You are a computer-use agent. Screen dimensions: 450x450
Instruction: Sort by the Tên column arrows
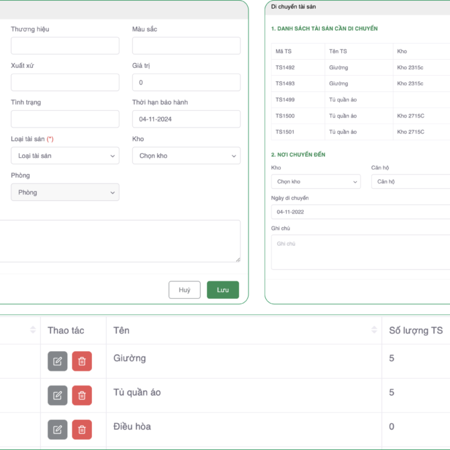374,330
